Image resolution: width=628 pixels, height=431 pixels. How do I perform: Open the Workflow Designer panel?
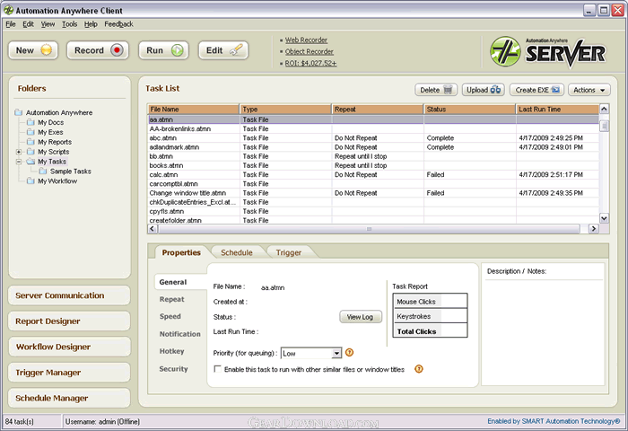tap(69, 347)
